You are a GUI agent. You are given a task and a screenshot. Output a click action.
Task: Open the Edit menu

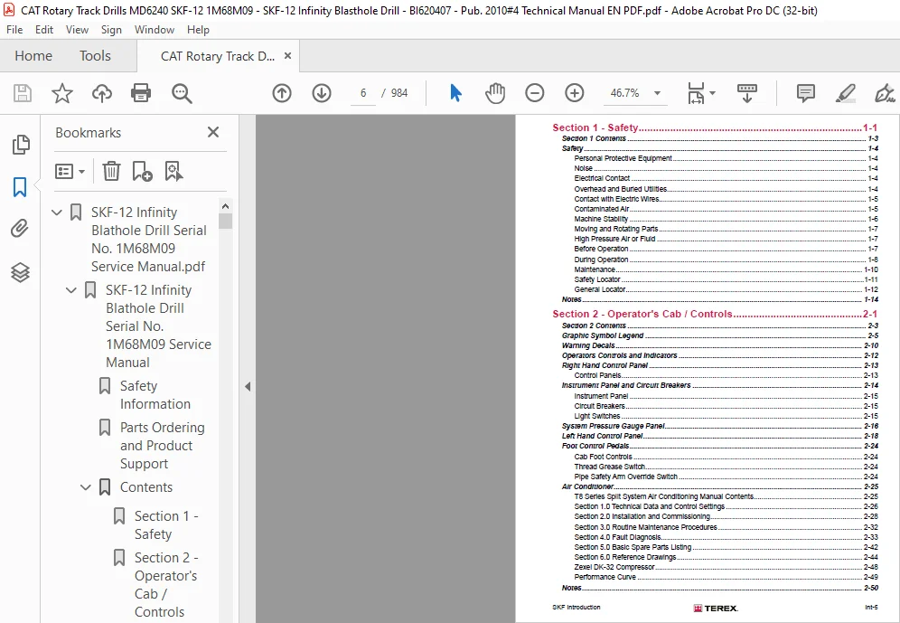[44, 29]
